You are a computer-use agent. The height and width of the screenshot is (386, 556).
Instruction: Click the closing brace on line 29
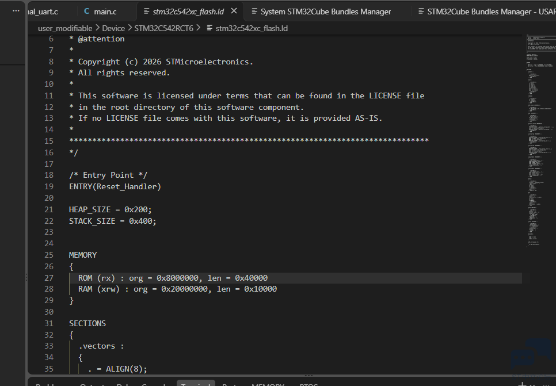click(71, 300)
